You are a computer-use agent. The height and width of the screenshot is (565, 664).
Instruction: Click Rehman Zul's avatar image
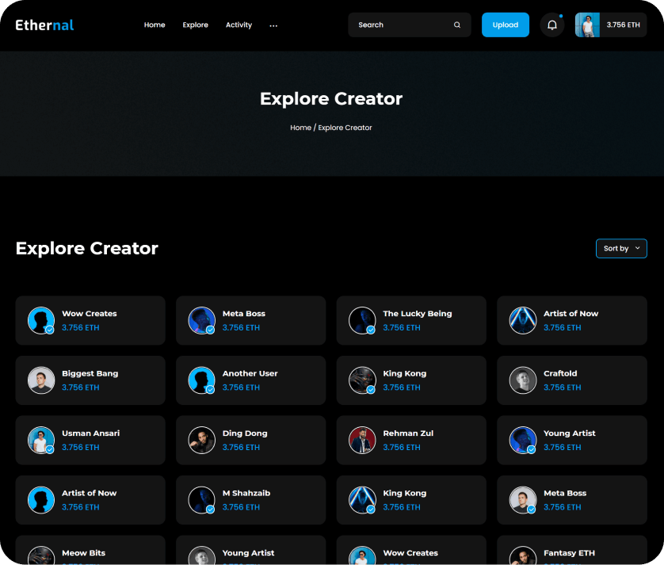point(362,440)
